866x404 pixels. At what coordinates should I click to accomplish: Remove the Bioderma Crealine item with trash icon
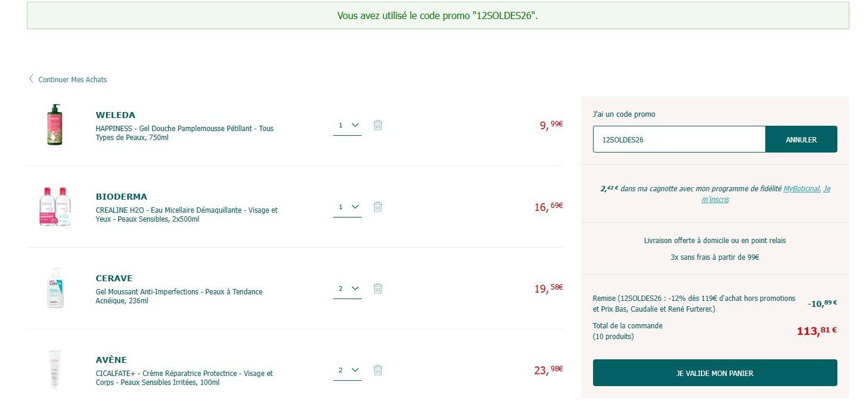coord(377,207)
